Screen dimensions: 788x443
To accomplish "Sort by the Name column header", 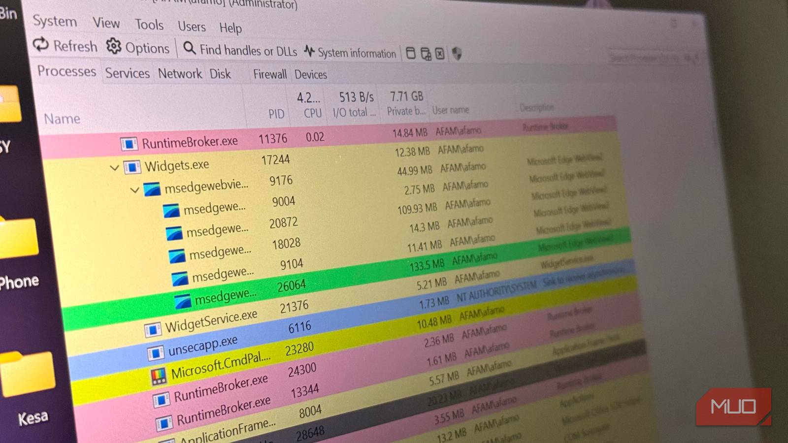I will [x=62, y=119].
